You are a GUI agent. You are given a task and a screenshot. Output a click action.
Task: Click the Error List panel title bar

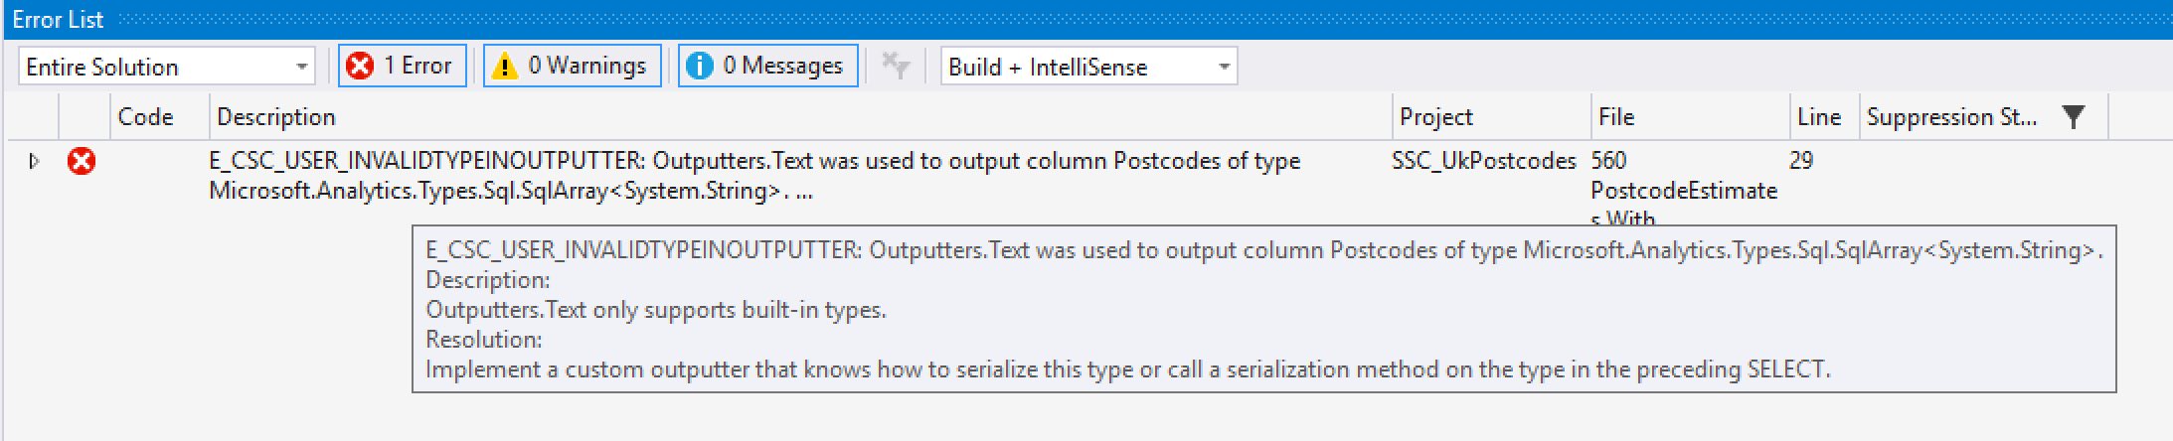tap(994, 19)
